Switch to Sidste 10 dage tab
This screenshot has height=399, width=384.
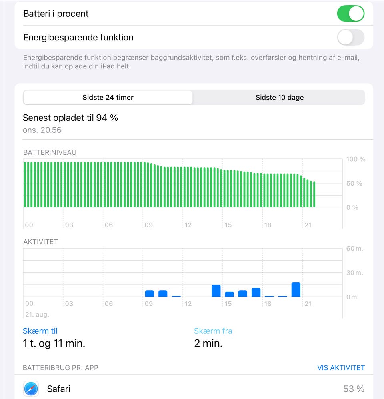279,97
